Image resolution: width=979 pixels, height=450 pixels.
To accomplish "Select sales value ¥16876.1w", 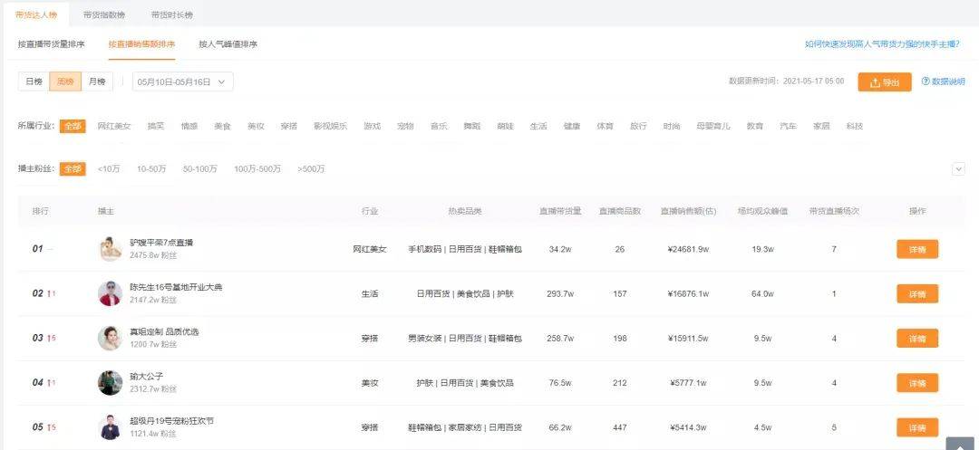I will [688, 293].
